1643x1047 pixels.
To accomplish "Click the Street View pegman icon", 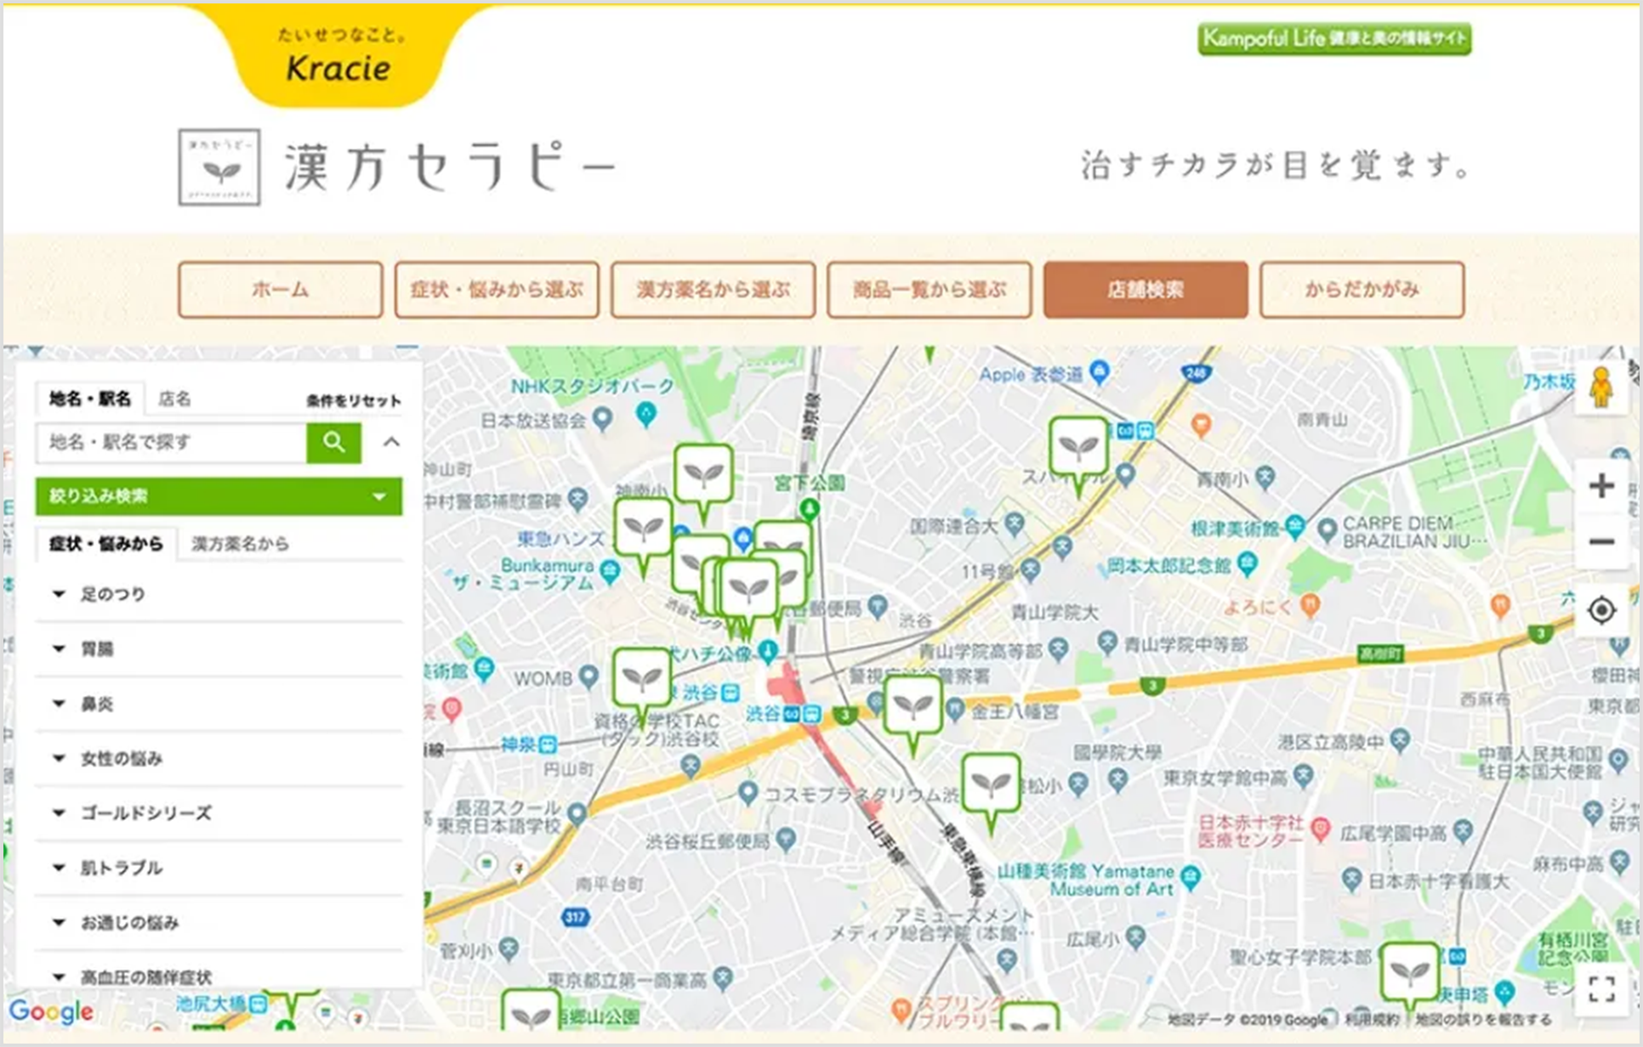I will (1601, 388).
